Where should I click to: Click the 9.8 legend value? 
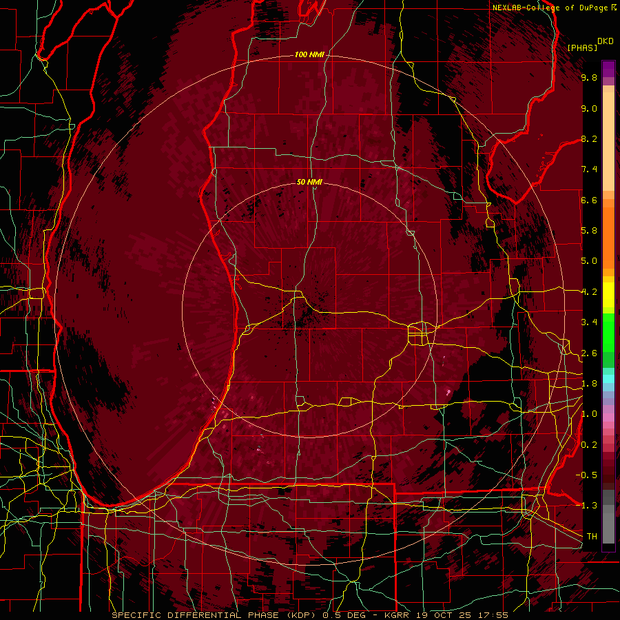[589, 77]
